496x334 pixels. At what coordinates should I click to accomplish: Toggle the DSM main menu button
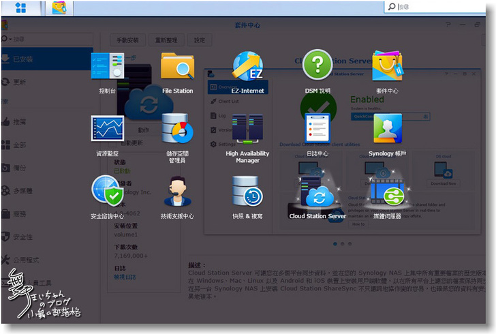pyautogui.click(x=20, y=7)
